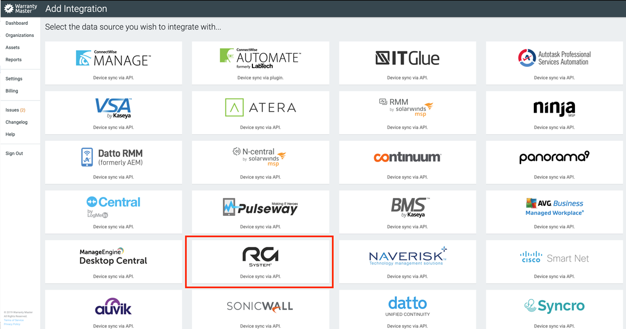Open the Dashboard menu item
Image resolution: width=626 pixels, height=329 pixels.
click(17, 23)
